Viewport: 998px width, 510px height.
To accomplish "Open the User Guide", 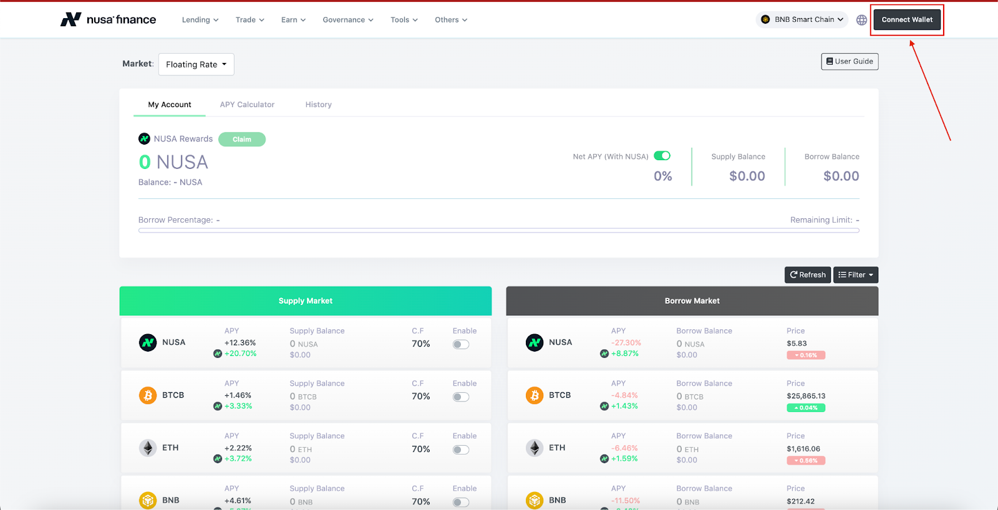I will pos(850,62).
